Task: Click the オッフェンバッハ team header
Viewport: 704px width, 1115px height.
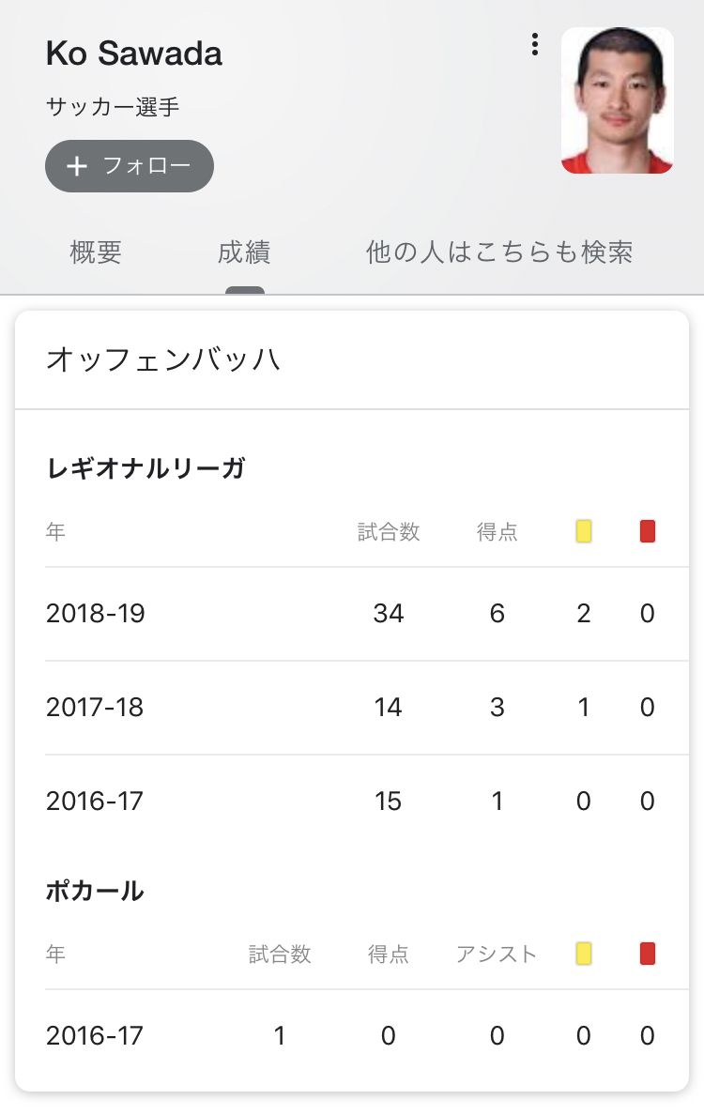Action: [x=164, y=360]
